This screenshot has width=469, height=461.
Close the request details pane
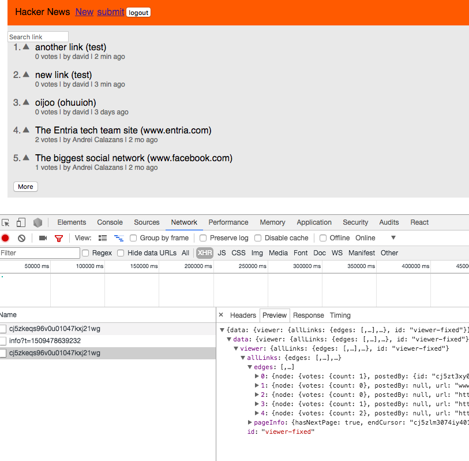point(221,315)
